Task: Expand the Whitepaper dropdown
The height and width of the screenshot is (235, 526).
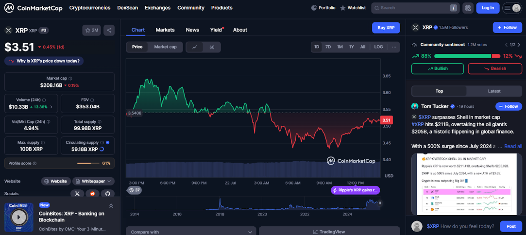Action: [94, 181]
